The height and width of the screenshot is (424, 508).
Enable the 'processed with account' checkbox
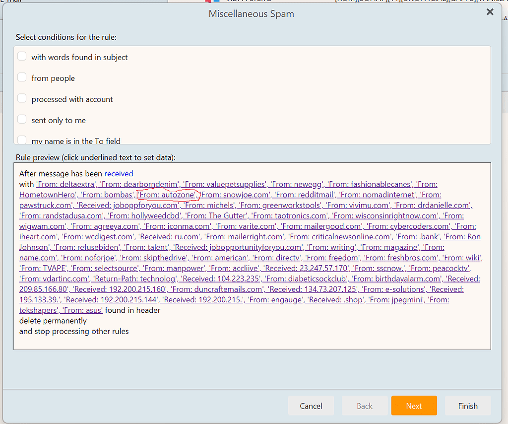22,98
